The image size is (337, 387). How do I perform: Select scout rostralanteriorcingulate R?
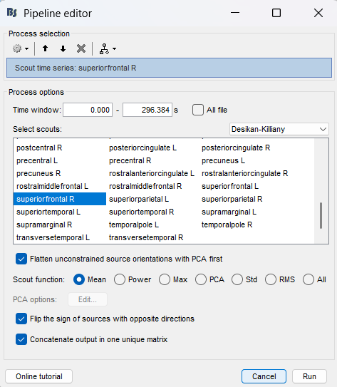pyautogui.click(x=244, y=173)
